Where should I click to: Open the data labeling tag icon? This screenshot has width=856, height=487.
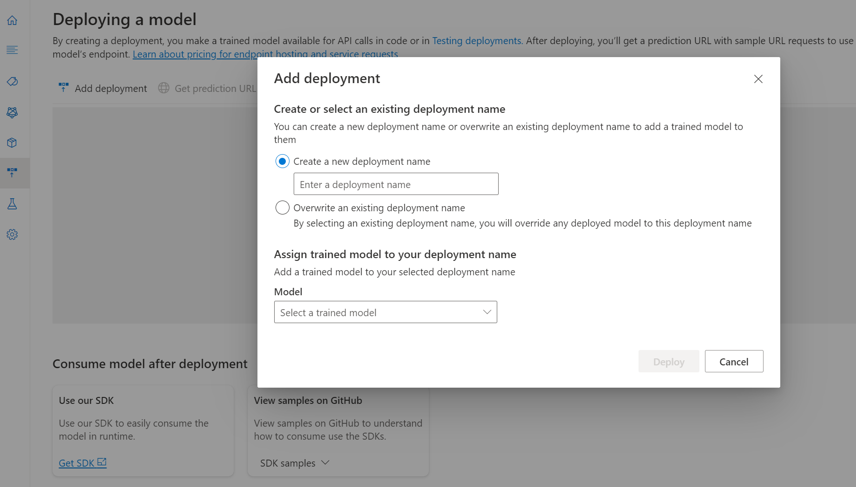[12, 82]
